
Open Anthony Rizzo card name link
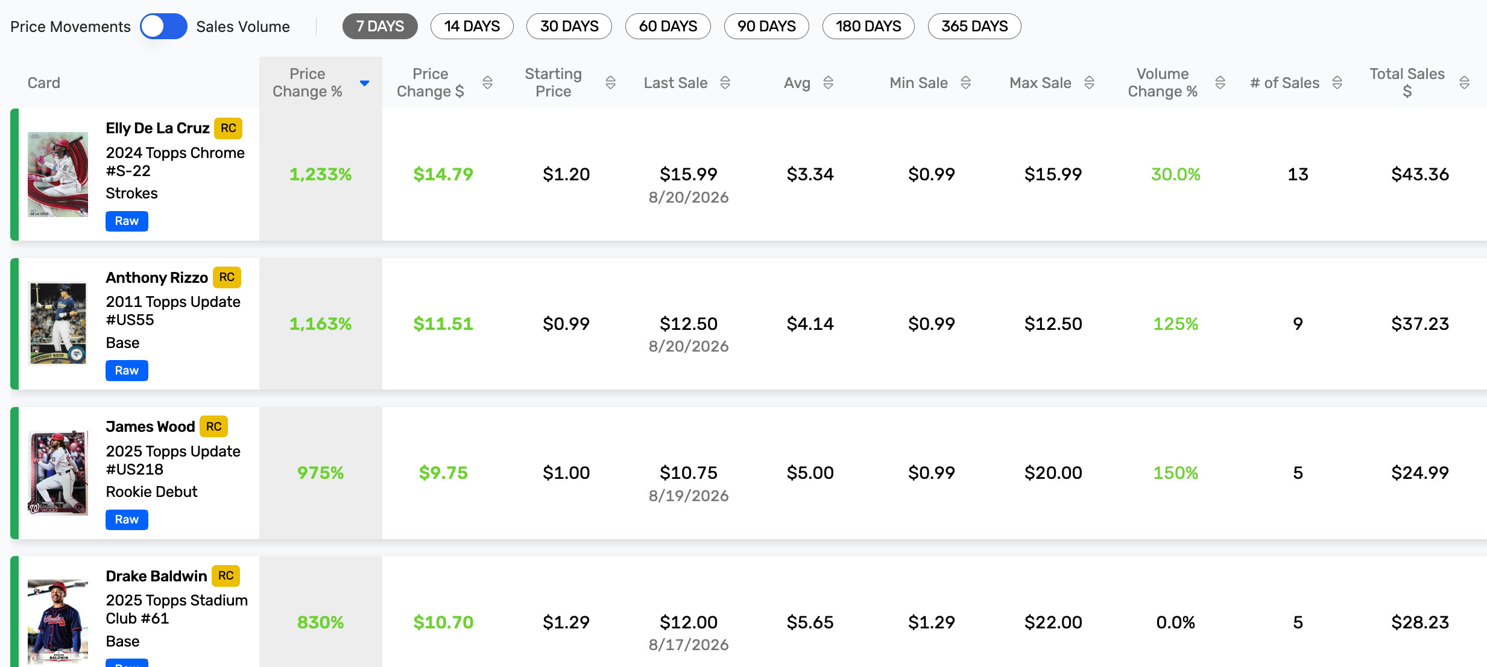157,277
